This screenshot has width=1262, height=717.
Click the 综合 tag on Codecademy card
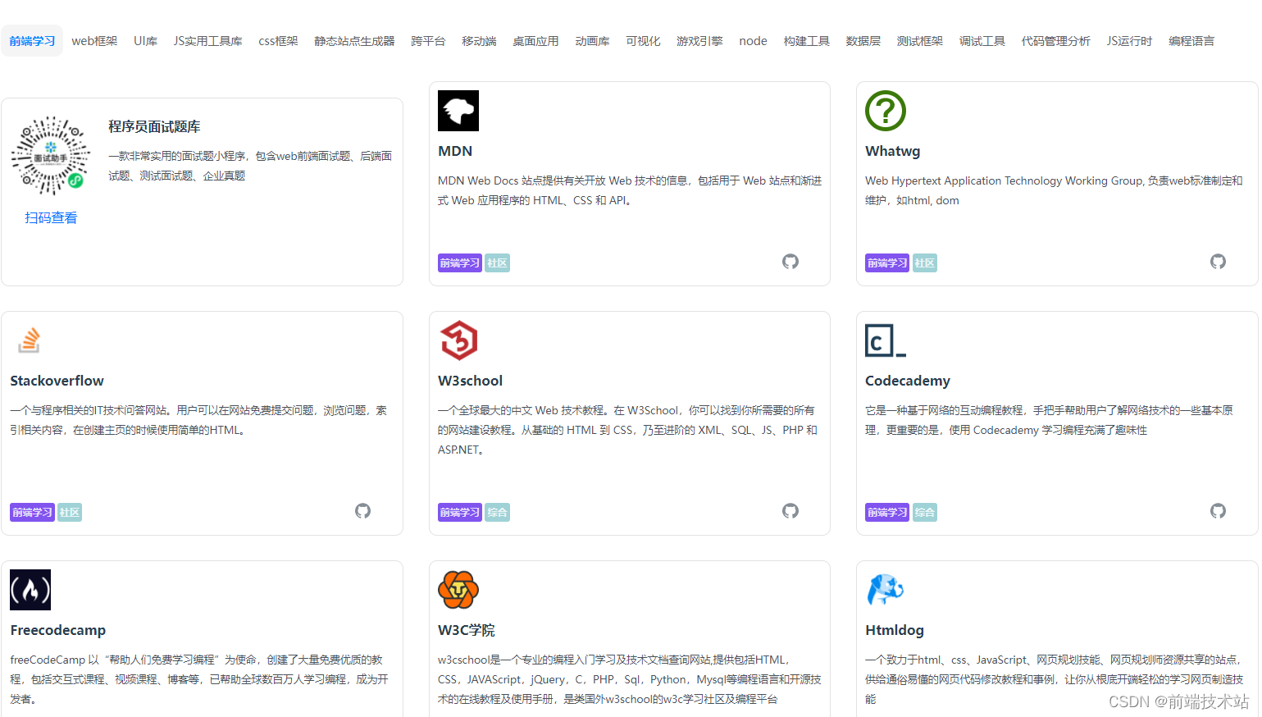pos(925,513)
